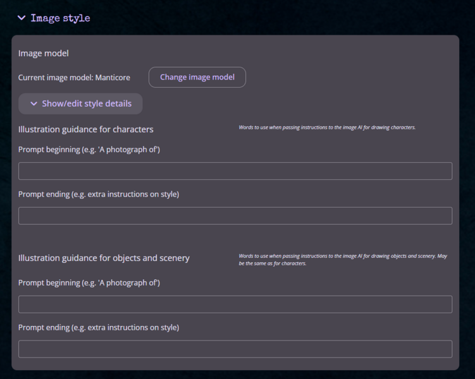Image resolution: width=475 pixels, height=379 pixels.
Task: Focus the characters Prompt ending field
Action: pyautogui.click(x=235, y=215)
